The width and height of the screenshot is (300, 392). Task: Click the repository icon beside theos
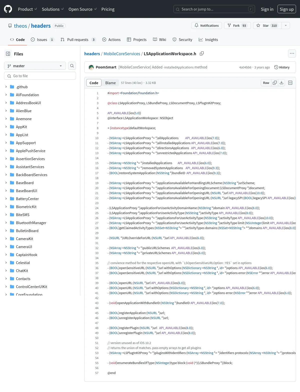click(x=10, y=26)
